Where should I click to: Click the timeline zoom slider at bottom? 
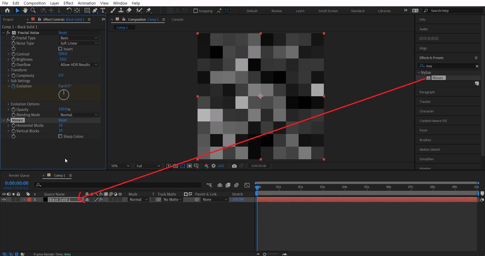(x=271, y=254)
